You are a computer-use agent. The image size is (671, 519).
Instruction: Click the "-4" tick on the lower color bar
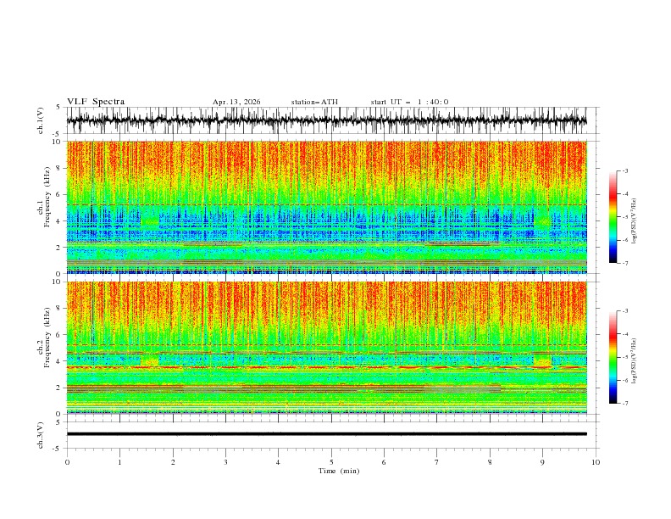coord(625,334)
